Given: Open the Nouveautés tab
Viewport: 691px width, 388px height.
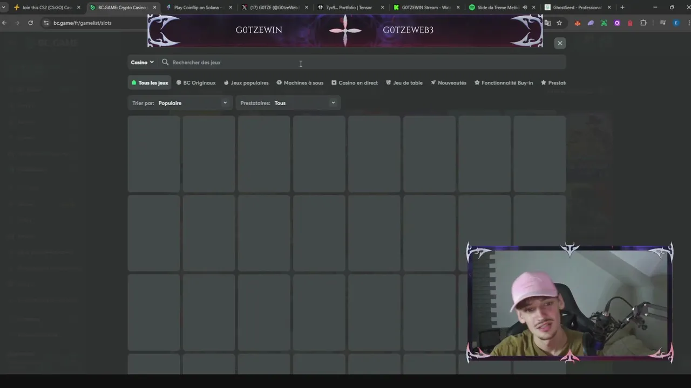Looking at the screenshot, I should [x=449, y=82].
